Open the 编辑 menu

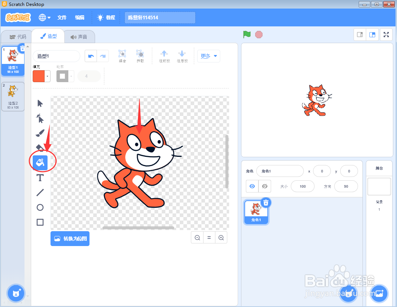click(80, 17)
